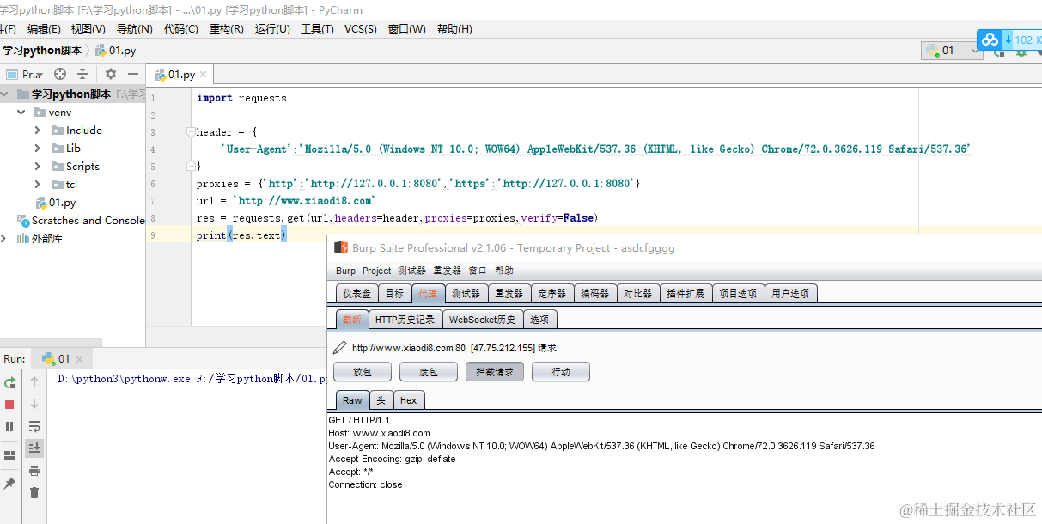Collapse all in the Project panel
Image resolution: width=1042 pixels, height=524 pixels.
point(82,75)
